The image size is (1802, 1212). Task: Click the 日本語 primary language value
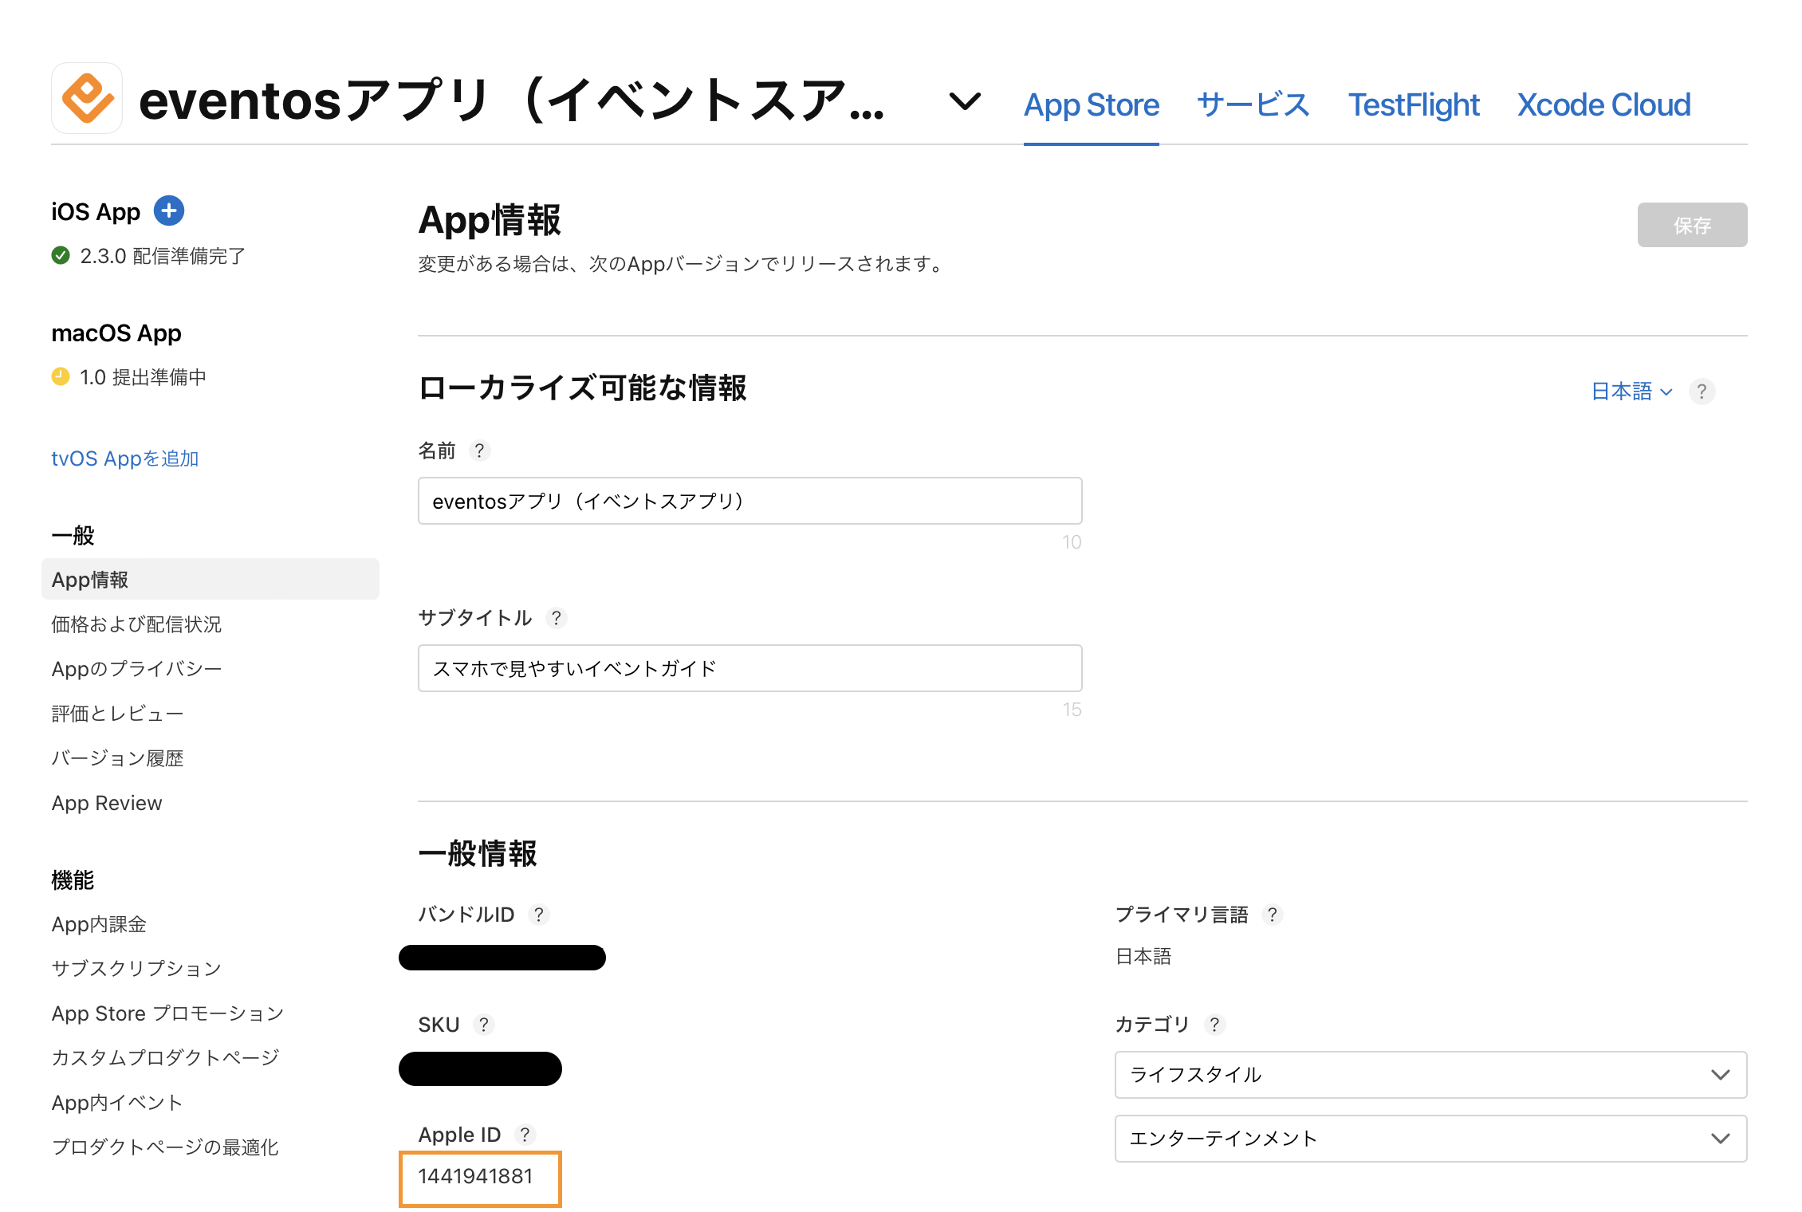pos(1143,956)
